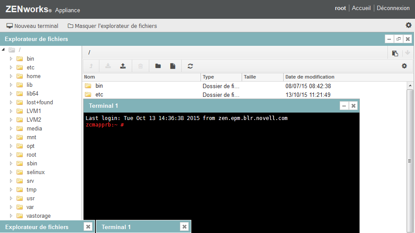Click the file list scrollbar up arrow
415x233 pixels.
pyautogui.click(x=410, y=86)
